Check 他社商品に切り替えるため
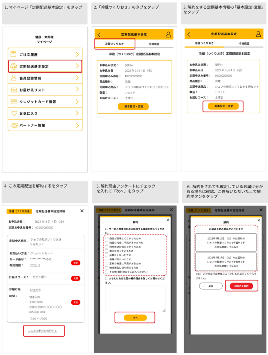268x355 pixels. pyautogui.click(x=107, y=268)
